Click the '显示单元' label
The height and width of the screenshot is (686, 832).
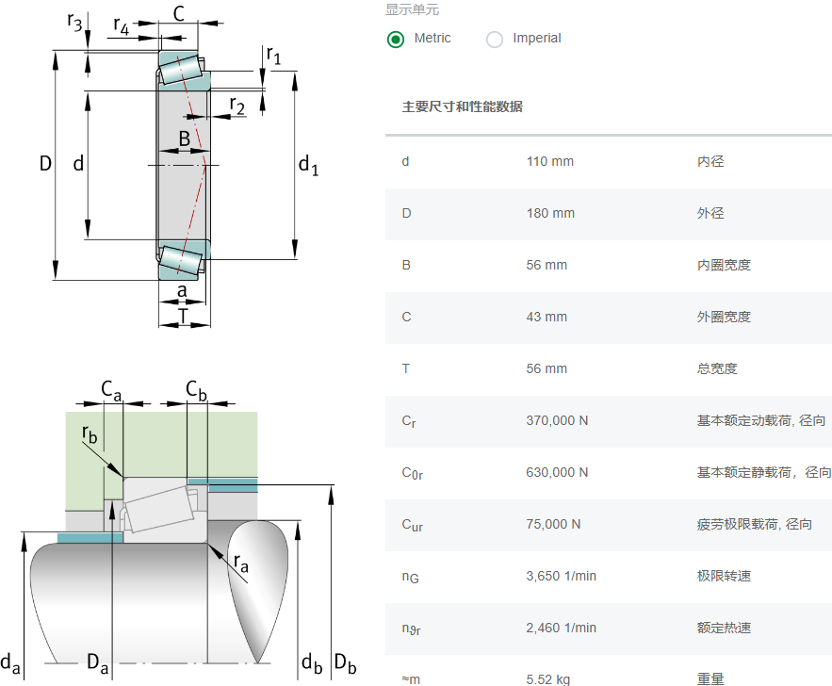tap(413, 9)
